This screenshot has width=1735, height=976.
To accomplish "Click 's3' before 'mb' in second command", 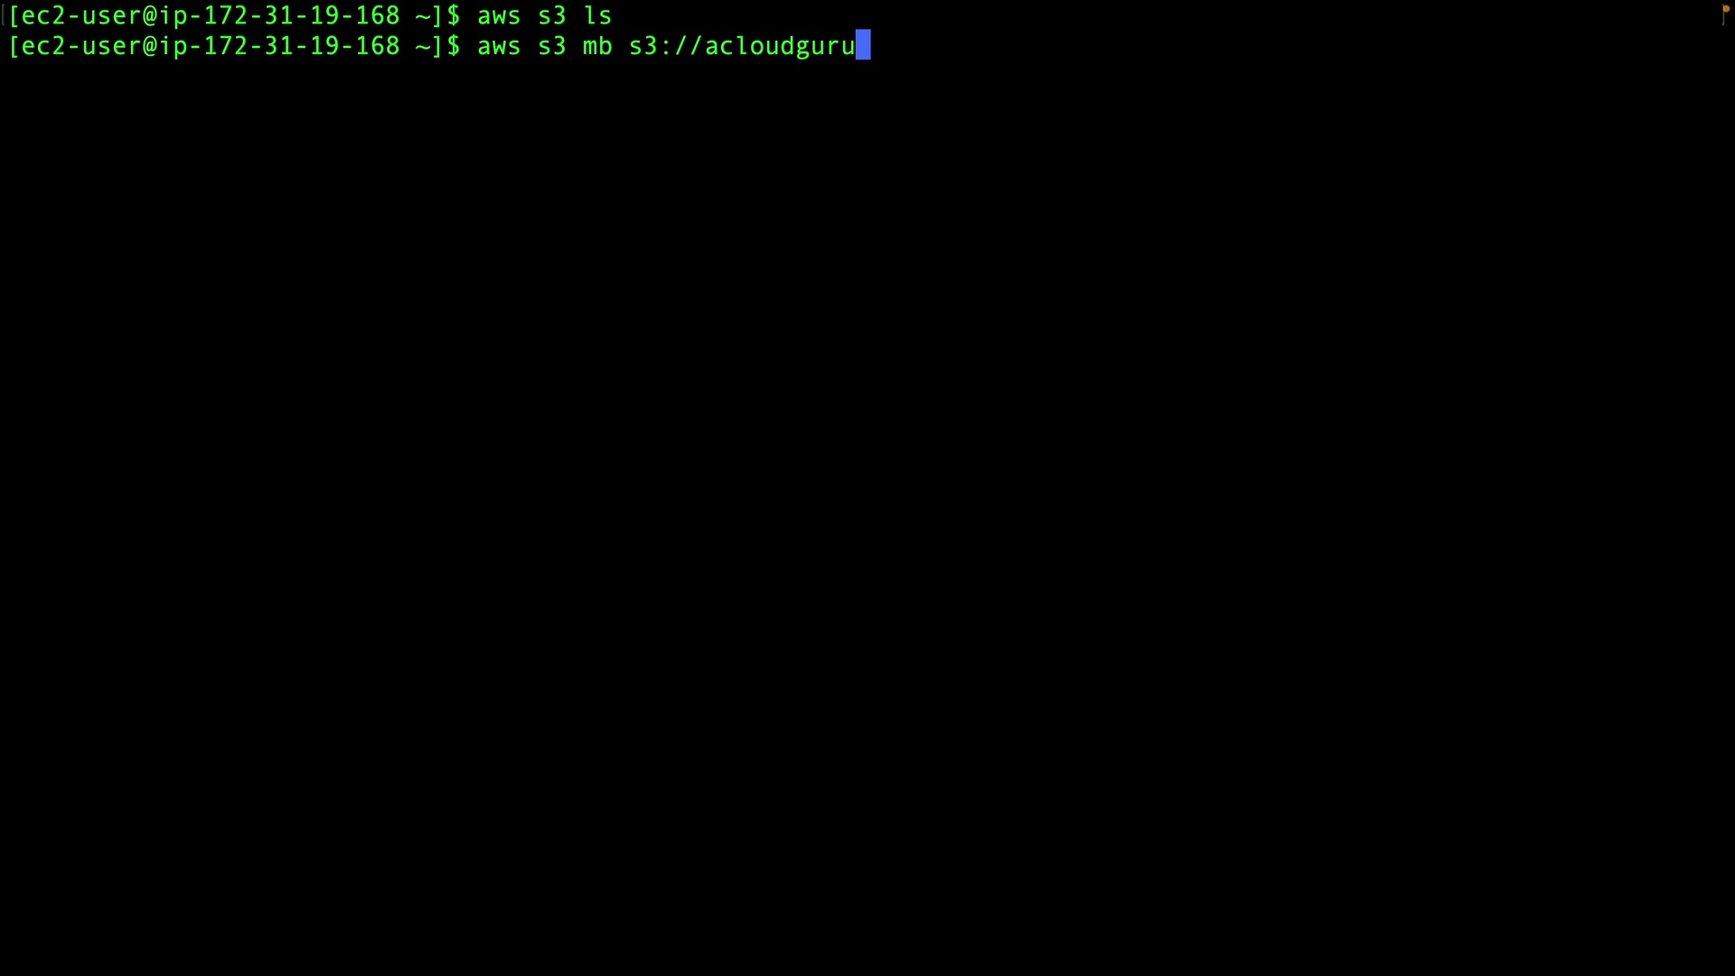I will (x=552, y=46).
